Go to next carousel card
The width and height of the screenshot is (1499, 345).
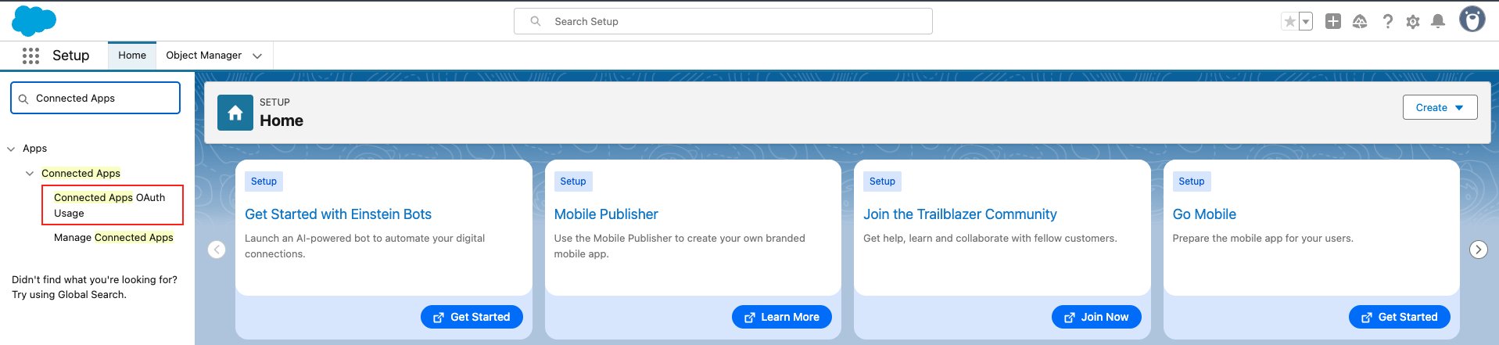coord(1478,250)
